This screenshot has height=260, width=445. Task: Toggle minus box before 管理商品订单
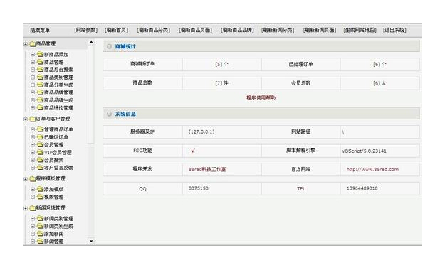(33, 129)
